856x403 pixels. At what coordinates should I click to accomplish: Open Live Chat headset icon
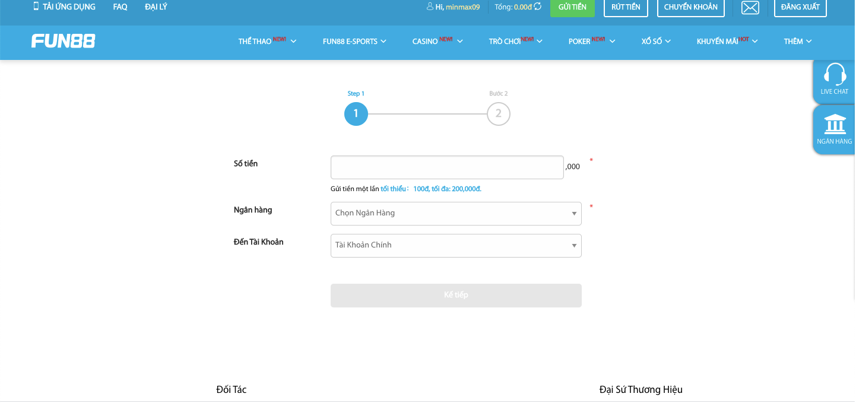coord(835,75)
